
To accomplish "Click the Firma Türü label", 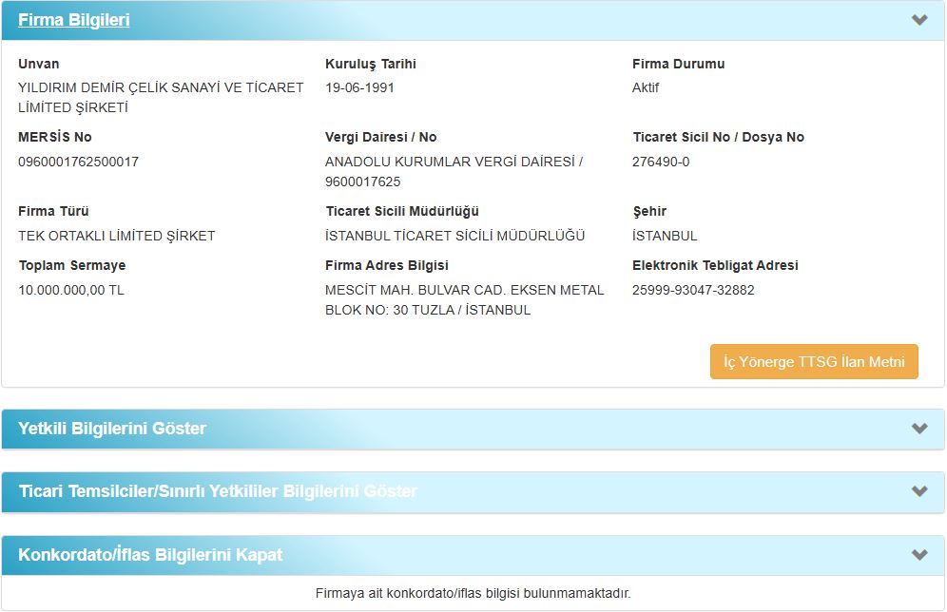I will point(53,211).
